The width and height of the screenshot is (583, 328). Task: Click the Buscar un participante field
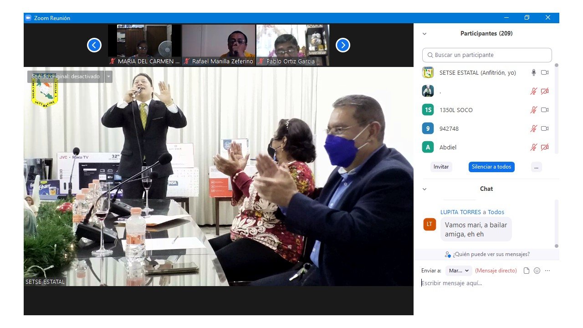pos(487,55)
